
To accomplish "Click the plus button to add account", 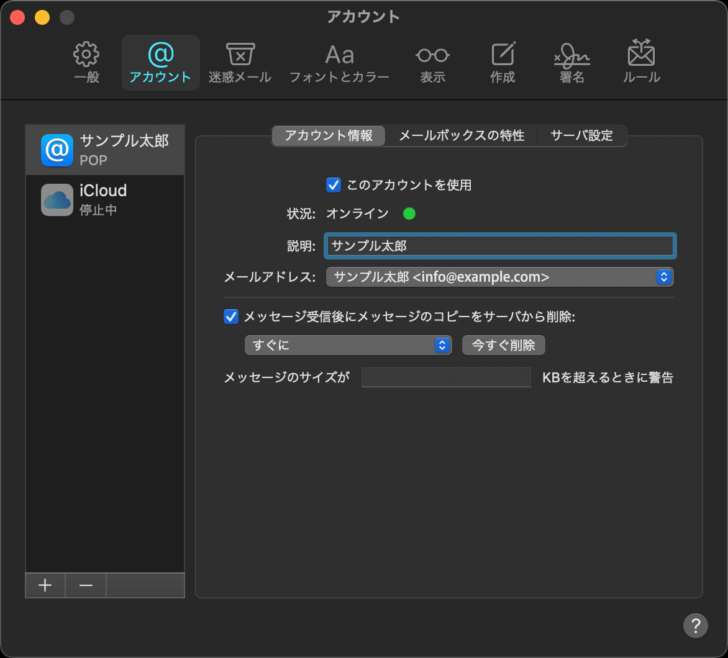I will (45, 585).
